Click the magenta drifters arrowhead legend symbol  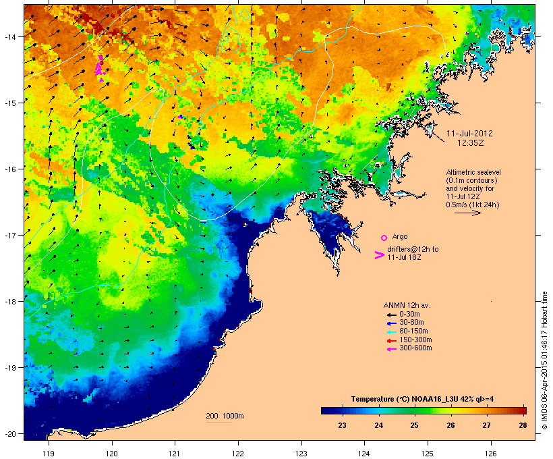379,255
